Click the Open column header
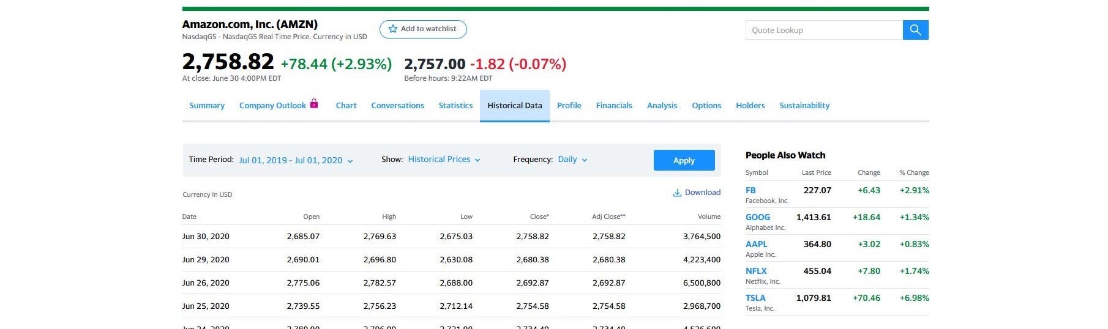The width and height of the screenshot is (1108, 329). 311,216
